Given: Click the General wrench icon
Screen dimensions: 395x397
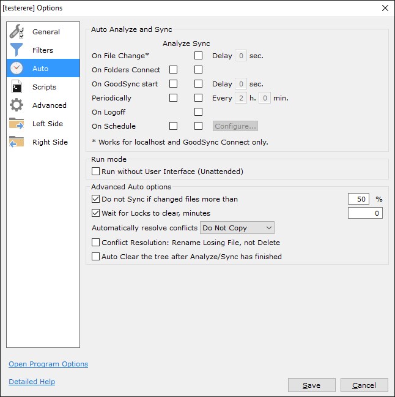Looking at the screenshot, I should pos(17,32).
